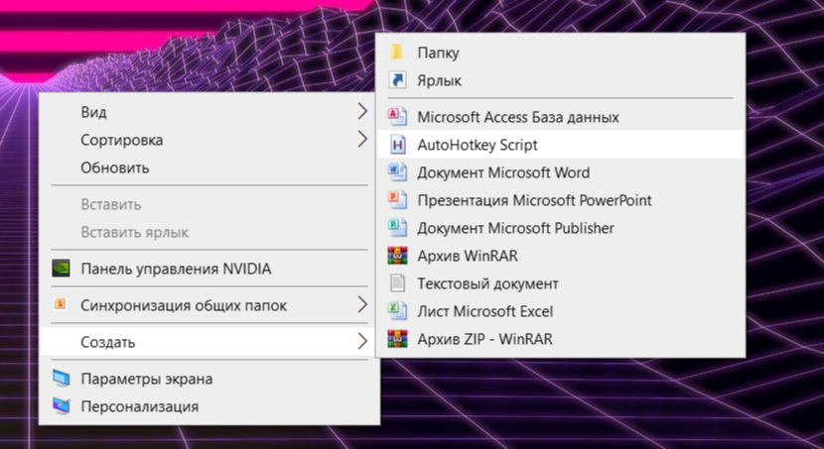This screenshot has height=449, width=824.
Task: Click the PowerPoint presentation icon
Action: point(397,200)
